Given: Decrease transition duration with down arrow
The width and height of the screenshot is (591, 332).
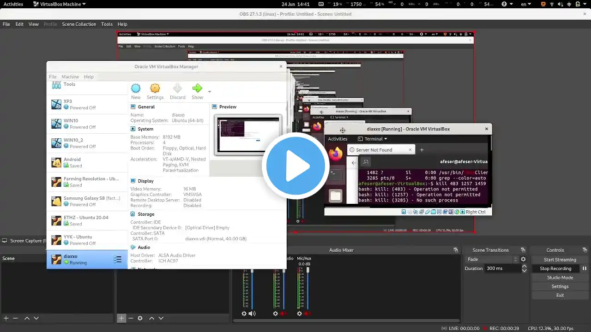Looking at the screenshot, I should [x=524, y=271].
